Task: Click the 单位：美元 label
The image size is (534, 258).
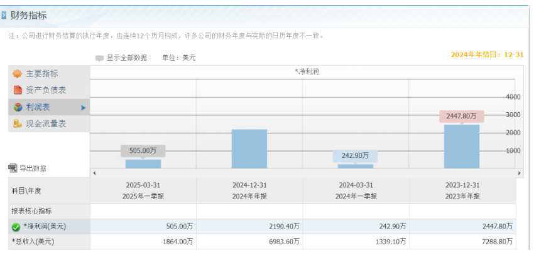Action: coord(179,58)
